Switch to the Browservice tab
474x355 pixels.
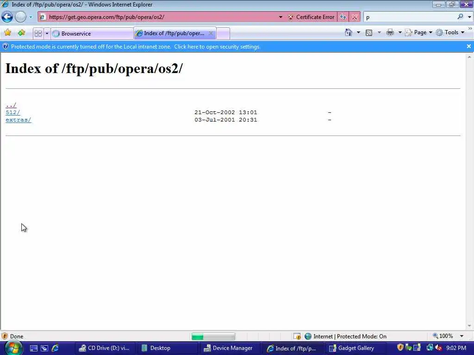(92, 33)
